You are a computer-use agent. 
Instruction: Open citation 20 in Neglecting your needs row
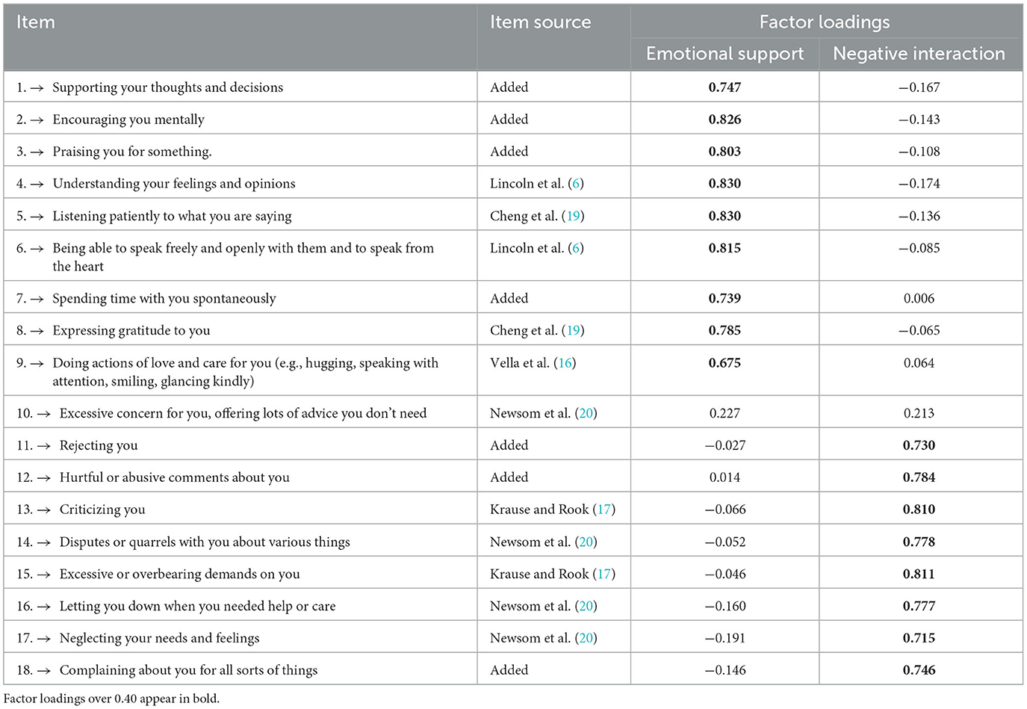pos(586,638)
